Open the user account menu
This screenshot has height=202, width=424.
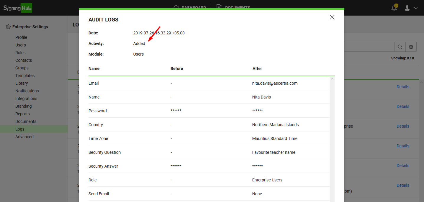click(x=411, y=8)
